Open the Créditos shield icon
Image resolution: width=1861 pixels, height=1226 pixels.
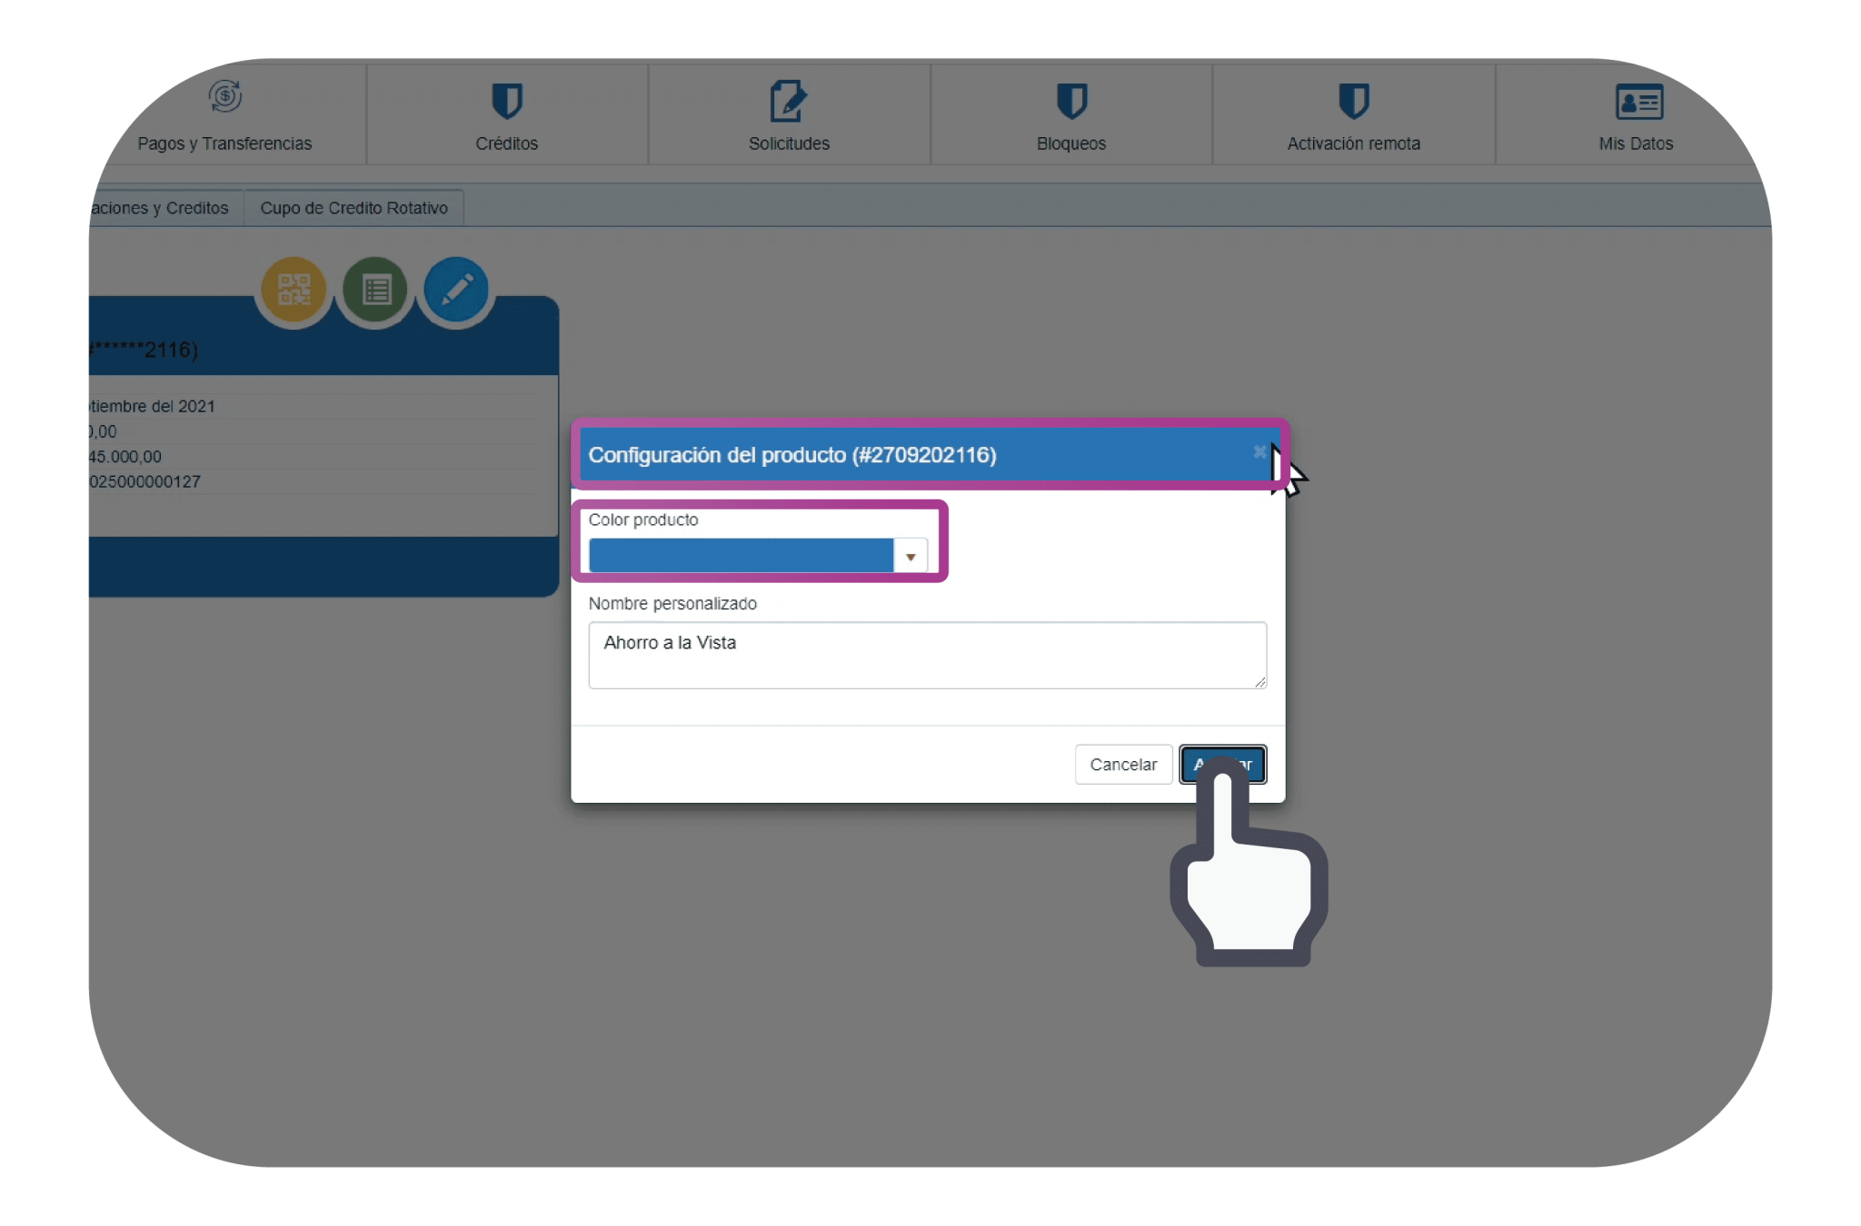pyautogui.click(x=506, y=101)
